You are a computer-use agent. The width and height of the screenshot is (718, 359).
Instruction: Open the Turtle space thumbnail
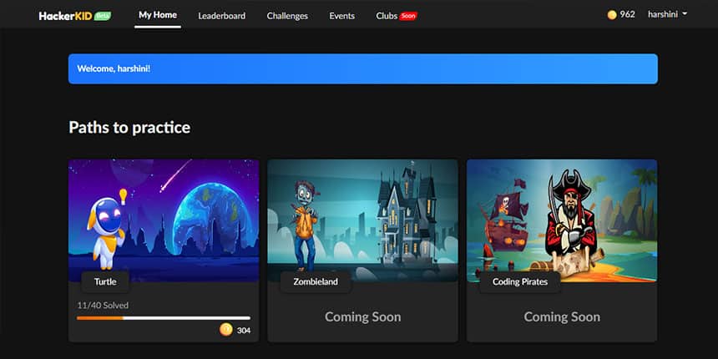click(x=164, y=220)
